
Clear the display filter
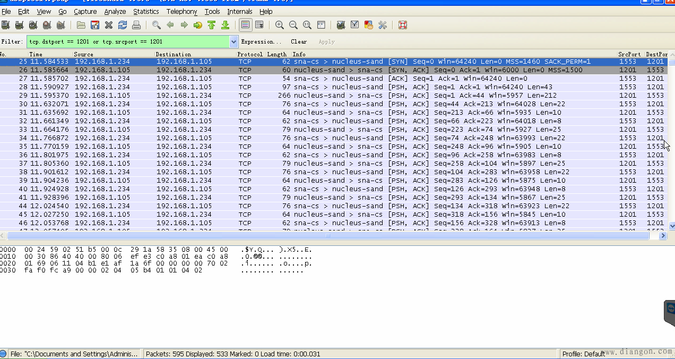pyautogui.click(x=299, y=41)
